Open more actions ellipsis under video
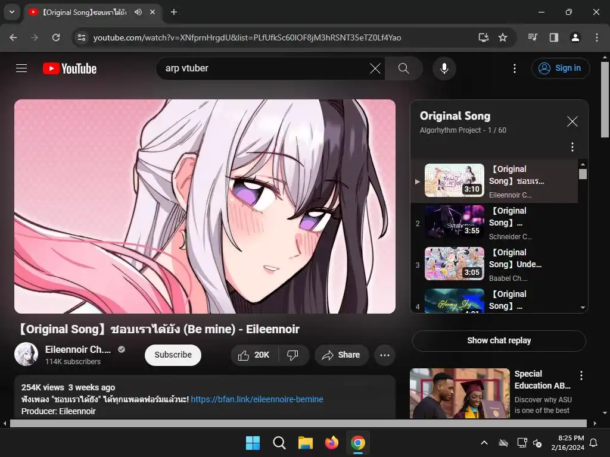 (384, 355)
